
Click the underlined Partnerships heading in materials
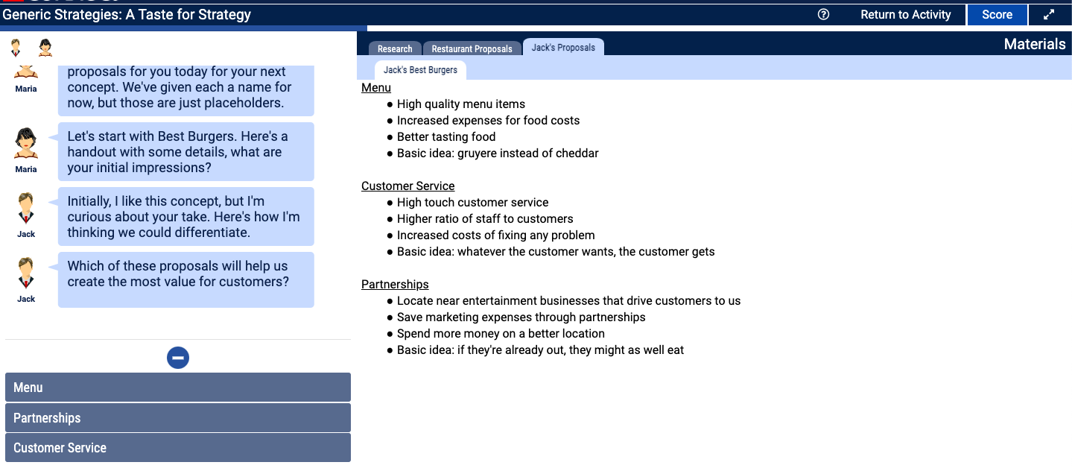pyautogui.click(x=395, y=285)
